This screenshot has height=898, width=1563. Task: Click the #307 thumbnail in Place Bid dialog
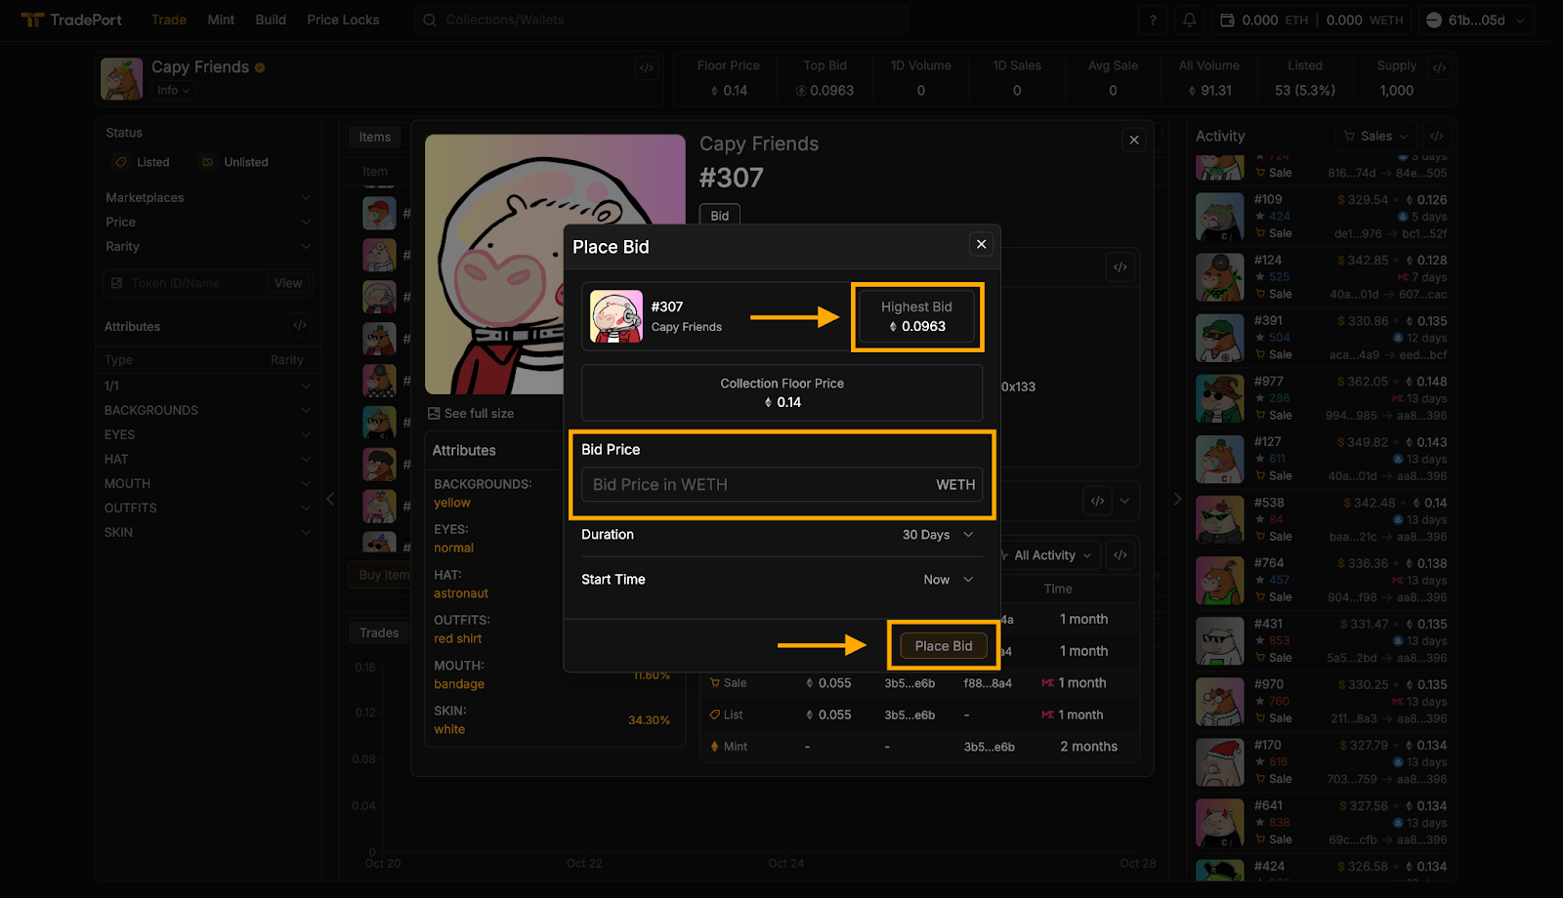pyautogui.click(x=616, y=316)
